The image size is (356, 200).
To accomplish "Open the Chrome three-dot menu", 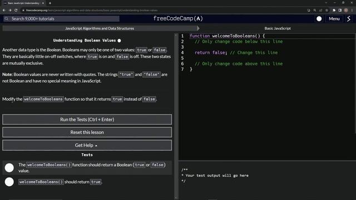I will pyautogui.click(x=352, y=10).
